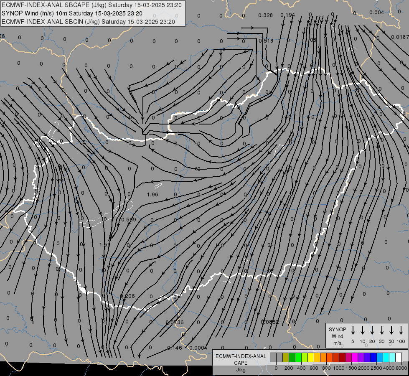
Task: Click the 1.59 value on the map
Action: (x=105, y=245)
